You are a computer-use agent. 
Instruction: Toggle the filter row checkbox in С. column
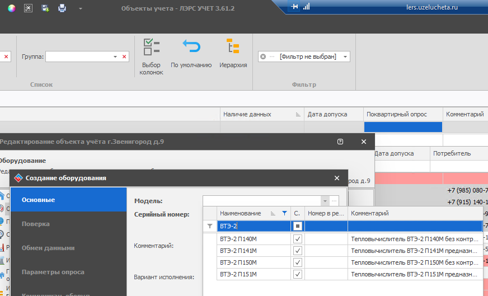click(x=298, y=226)
